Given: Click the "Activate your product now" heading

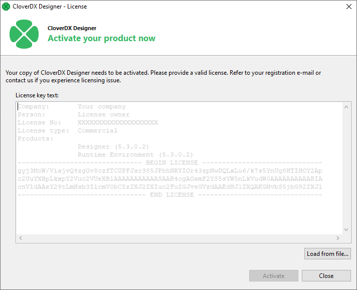Looking at the screenshot, I should pyautogui.click(x=101, y=38).
